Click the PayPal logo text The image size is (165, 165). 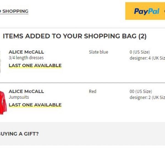coord(147,11)
